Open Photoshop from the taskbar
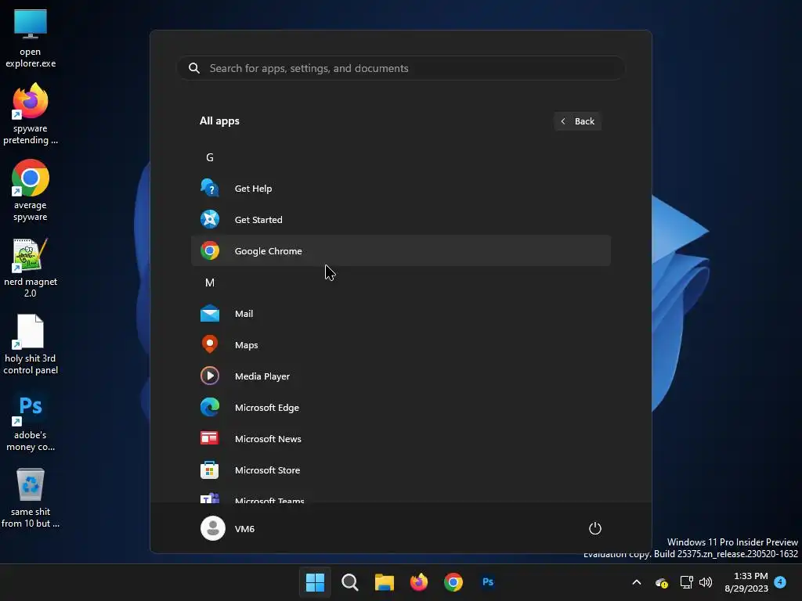 click(488, 581)
